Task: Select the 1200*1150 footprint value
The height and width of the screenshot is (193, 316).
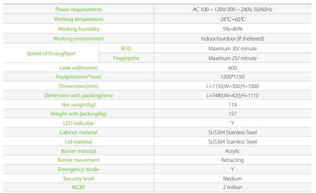Action: 232,77
